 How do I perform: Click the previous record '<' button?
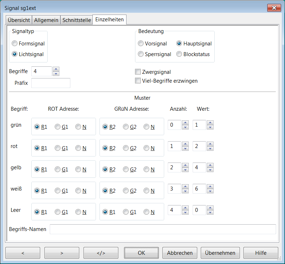pos(23,253)
